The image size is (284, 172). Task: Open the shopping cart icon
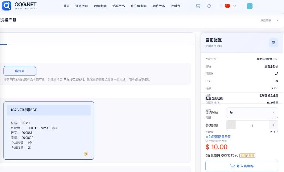pyautogui.click(x=198, y=6)
